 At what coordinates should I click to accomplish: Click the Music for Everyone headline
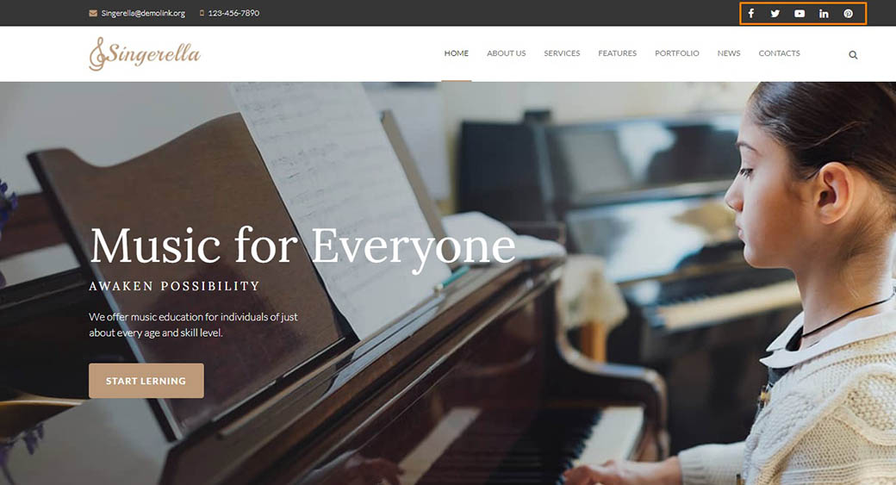tap(302, 246)
